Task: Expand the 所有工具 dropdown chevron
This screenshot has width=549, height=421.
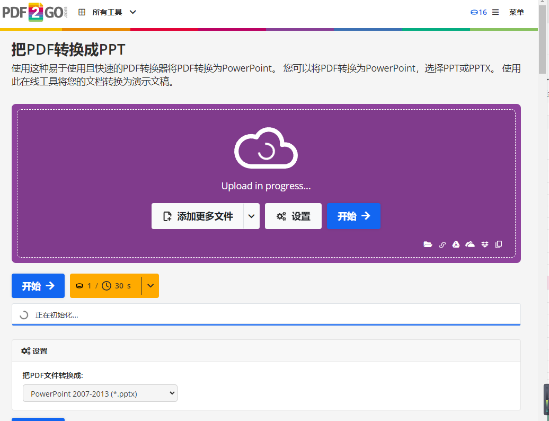Action: click(x=132, y=12)
